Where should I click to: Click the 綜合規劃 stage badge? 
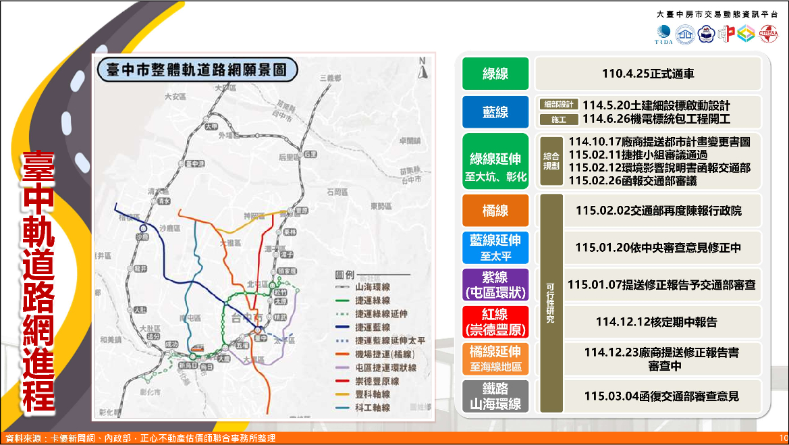(x=551, y=161)
